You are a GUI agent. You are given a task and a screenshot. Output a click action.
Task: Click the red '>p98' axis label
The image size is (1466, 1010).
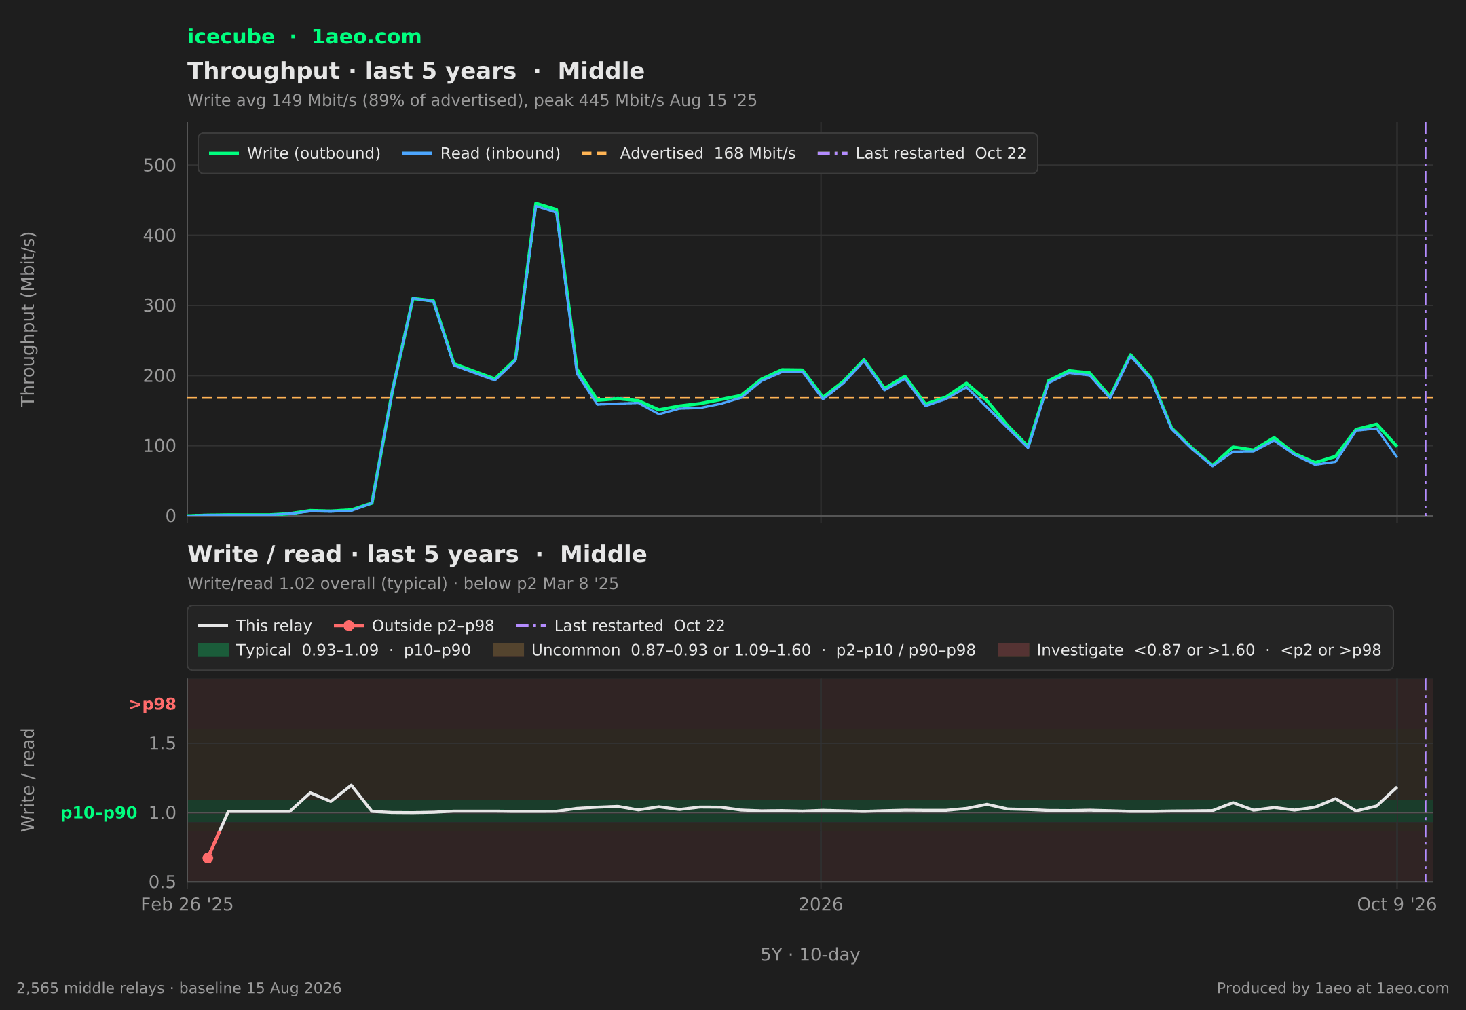153,705
